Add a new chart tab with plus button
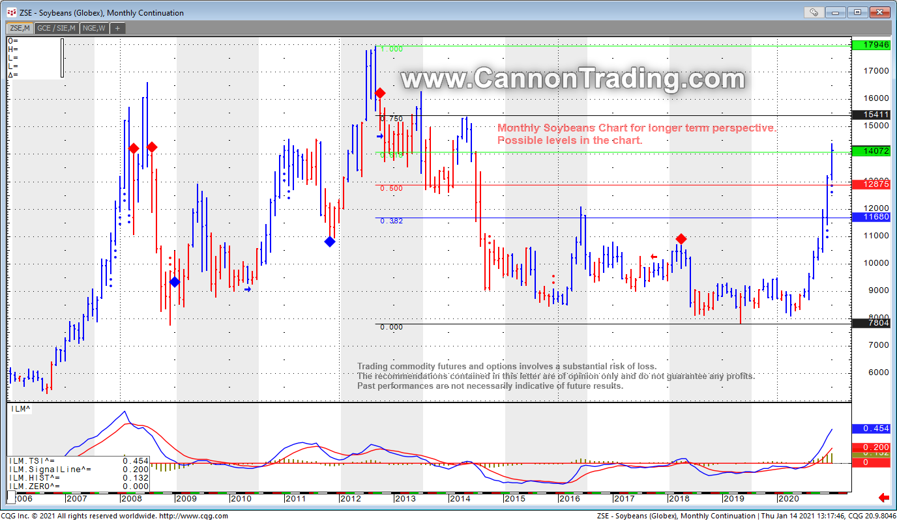The image size is (897, 521). pos(117,28)
